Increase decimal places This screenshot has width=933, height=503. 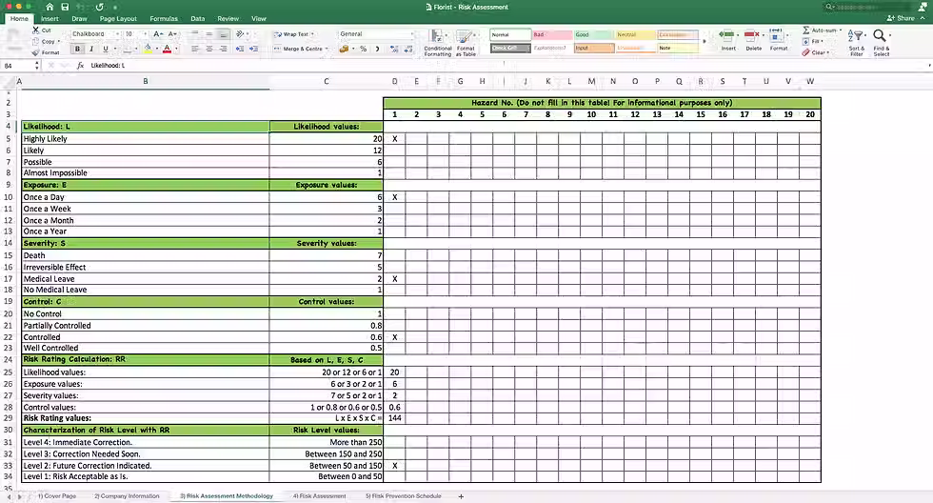pos(394,49)
